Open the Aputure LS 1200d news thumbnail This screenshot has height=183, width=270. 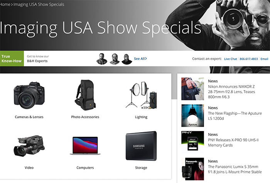coord(193,116)
